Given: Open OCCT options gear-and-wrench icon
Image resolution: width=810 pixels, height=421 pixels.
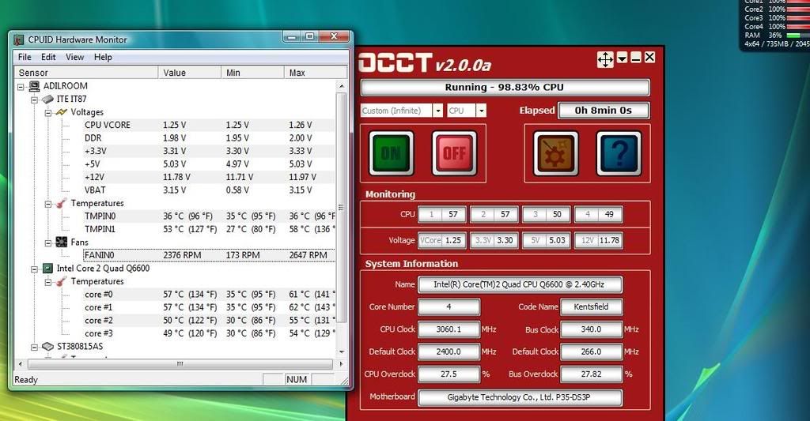Looking at the screenshot, I should (x=556, y=153).
